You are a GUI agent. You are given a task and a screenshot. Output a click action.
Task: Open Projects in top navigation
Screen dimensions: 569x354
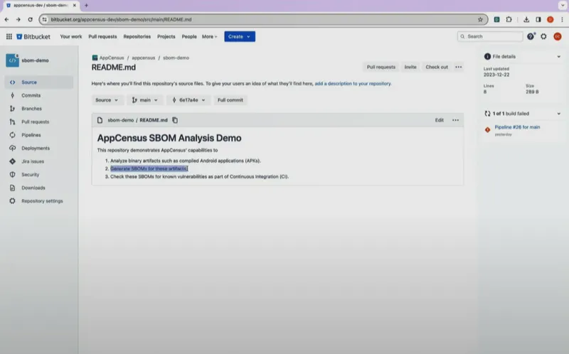[x=166, y=37]
